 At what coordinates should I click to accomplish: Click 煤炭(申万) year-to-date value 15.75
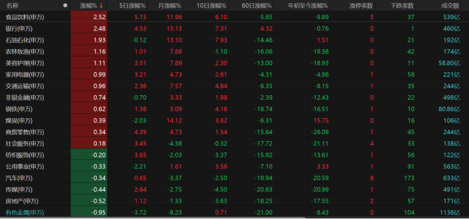coord(321,120)
